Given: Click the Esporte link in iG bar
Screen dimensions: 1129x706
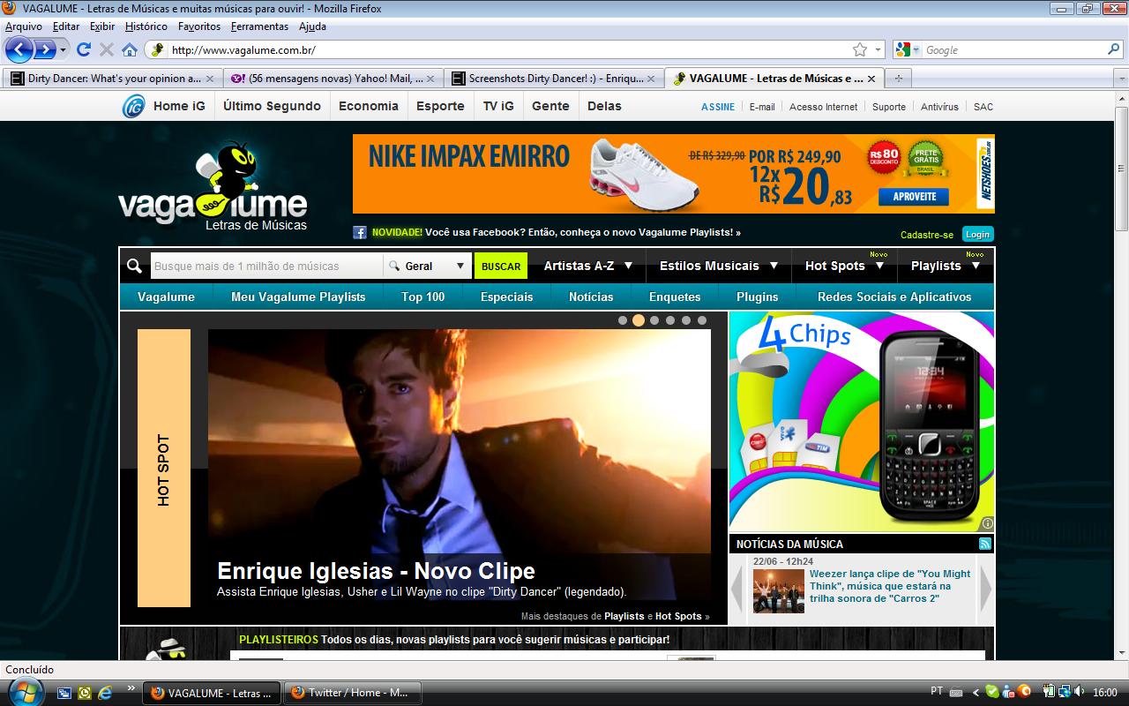Looking at the screenshot, I should click(x=440, y=106).
